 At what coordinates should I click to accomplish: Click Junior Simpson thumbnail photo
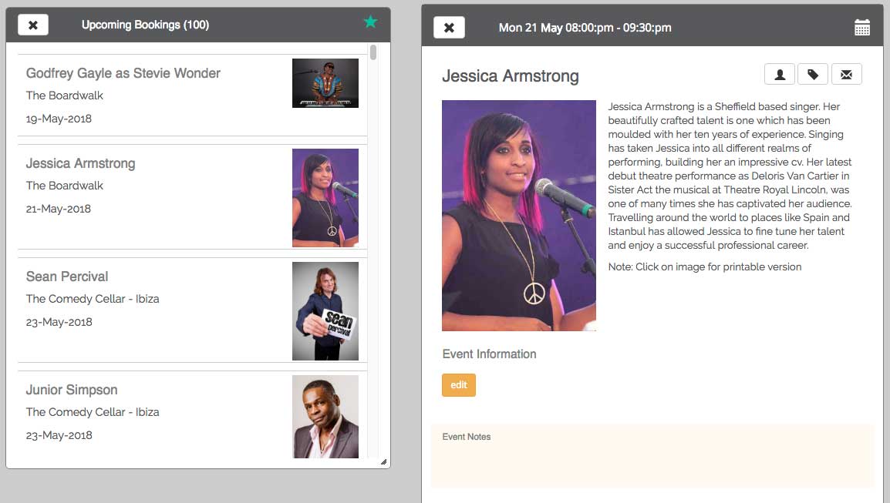pyautogui.click(x=325, y=417)
